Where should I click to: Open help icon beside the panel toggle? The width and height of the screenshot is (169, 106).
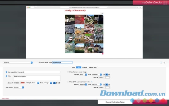(x=161, y=62)
